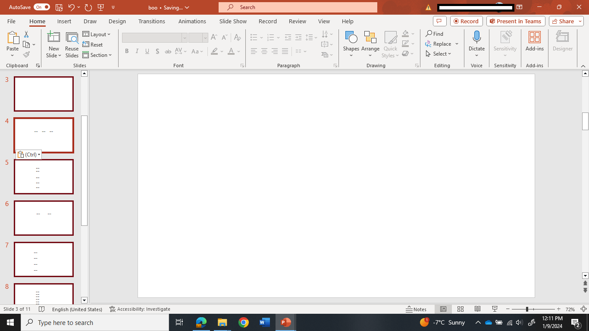Click the Present in Teams button
The width and height of the screenshot is (589, 331).
coord(515,21)
